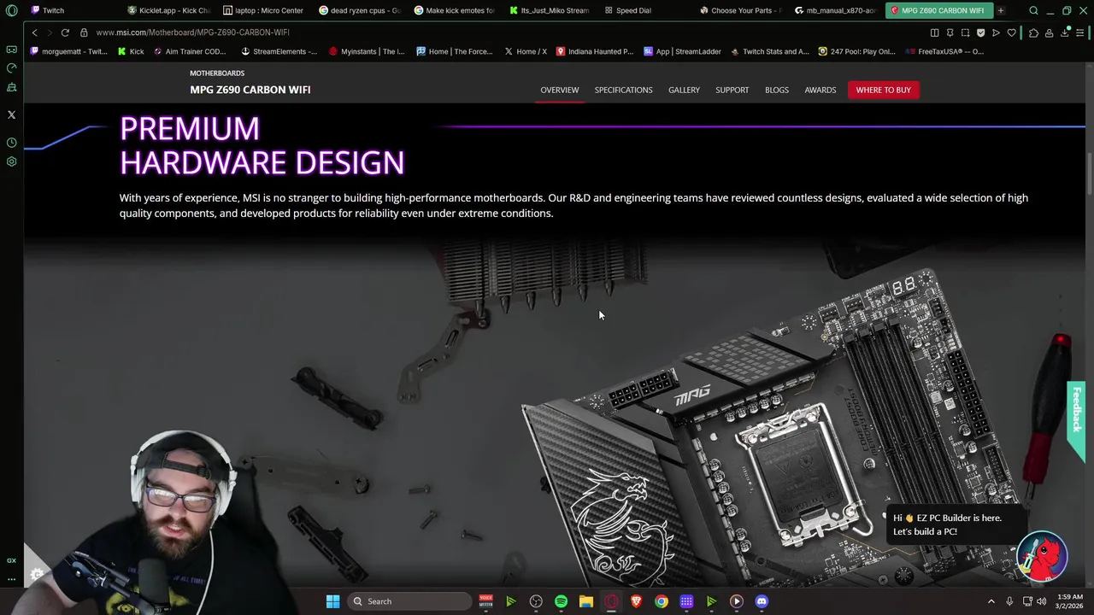Screen dimensions: 1094x615
Task: Open the Awards section tab
Action: coord(820,90)
